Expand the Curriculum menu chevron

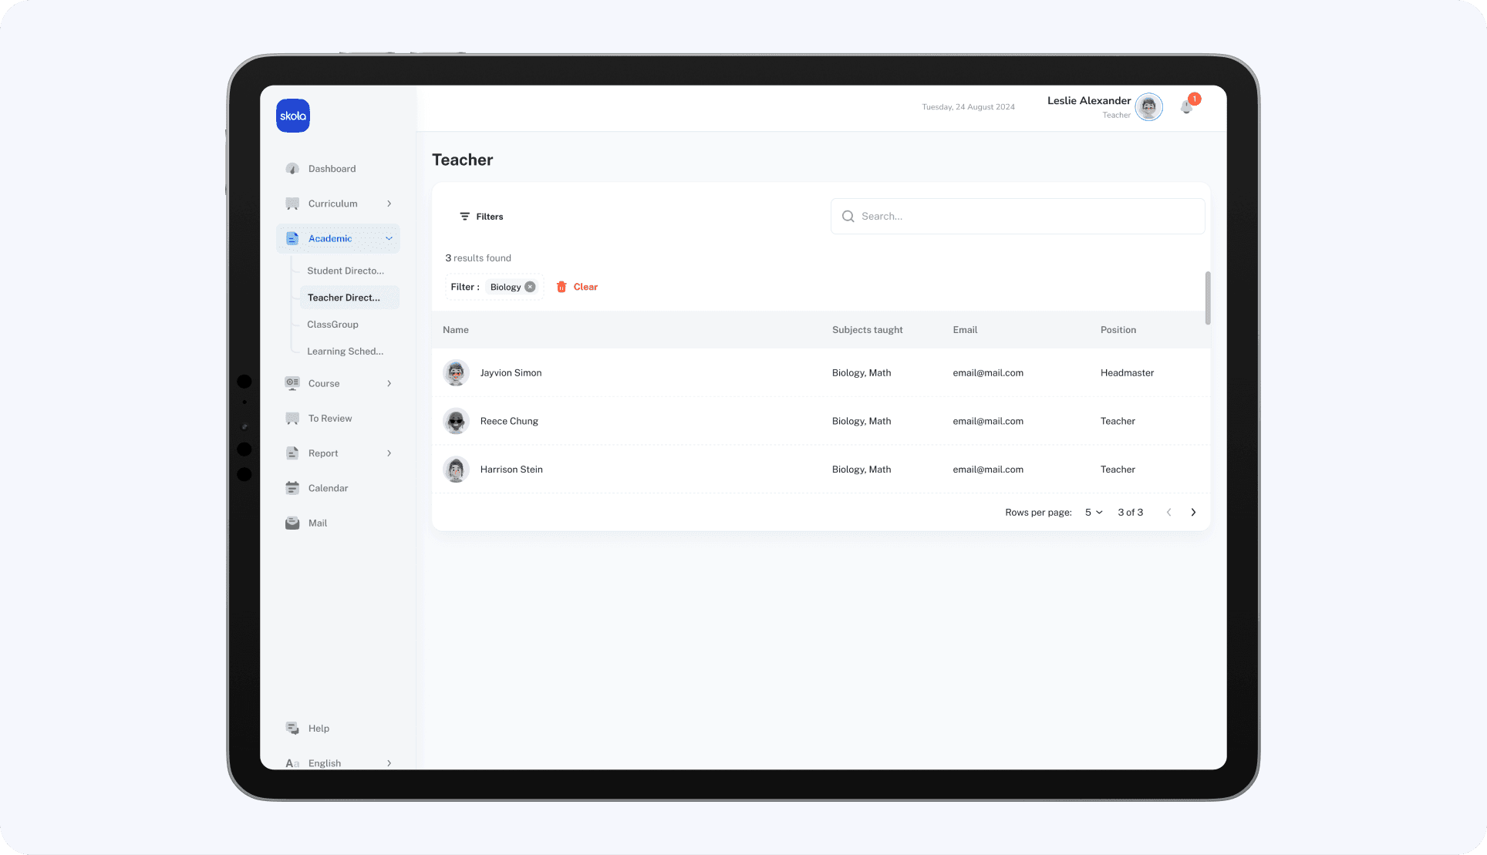coord(389,204)
